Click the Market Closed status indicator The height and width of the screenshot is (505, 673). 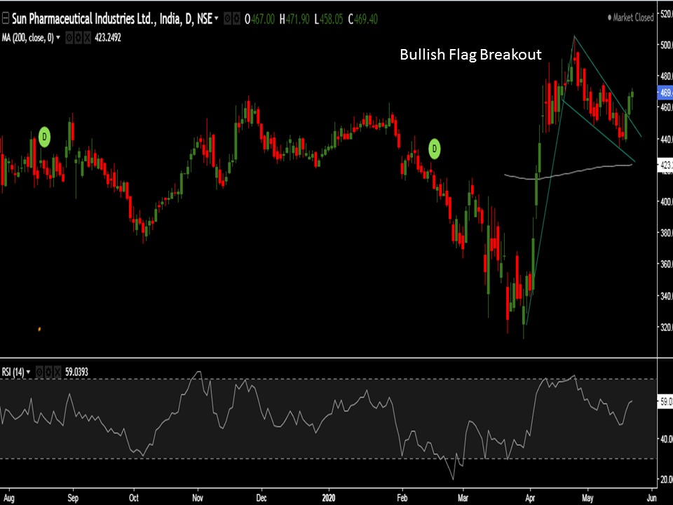click(x=630, y=18)
